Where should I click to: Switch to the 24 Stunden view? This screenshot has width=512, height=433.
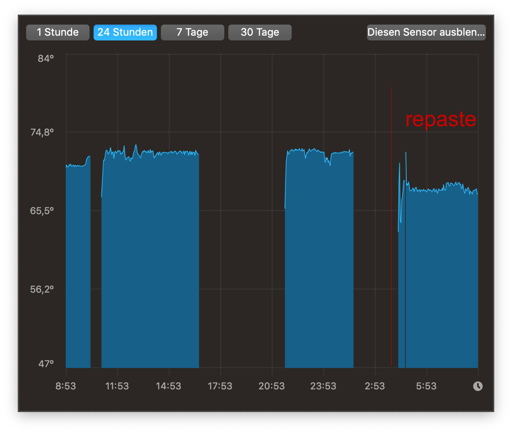tap(125, 33)
